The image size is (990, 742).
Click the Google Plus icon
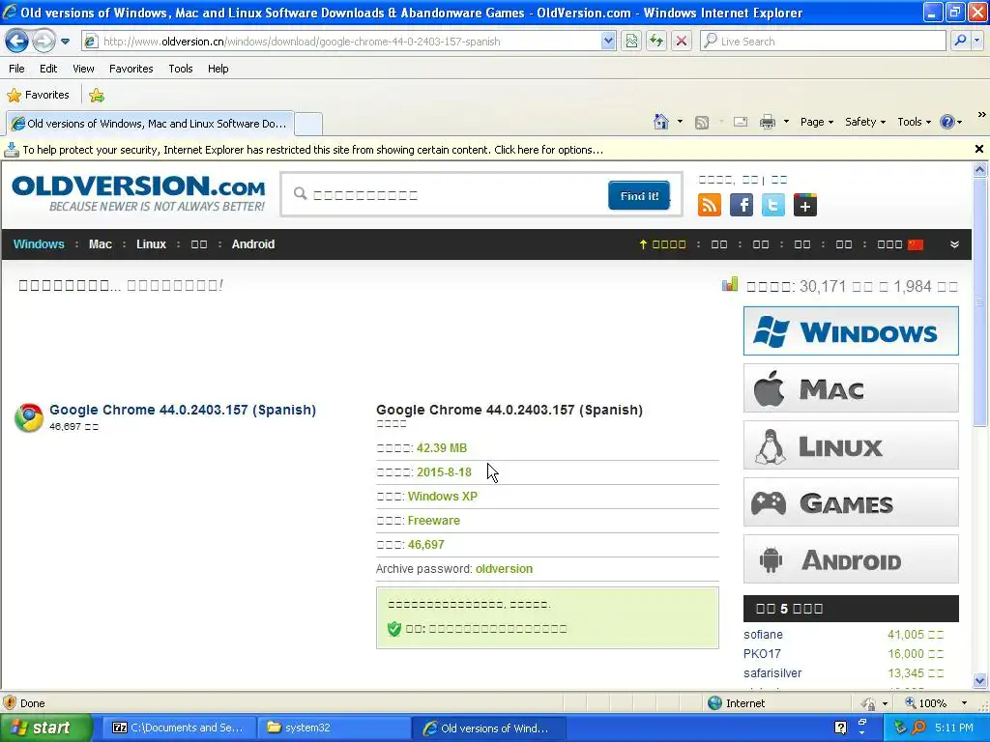click(805, 205)
